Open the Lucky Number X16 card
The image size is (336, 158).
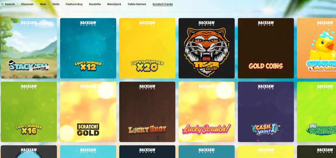pos(29,112)
